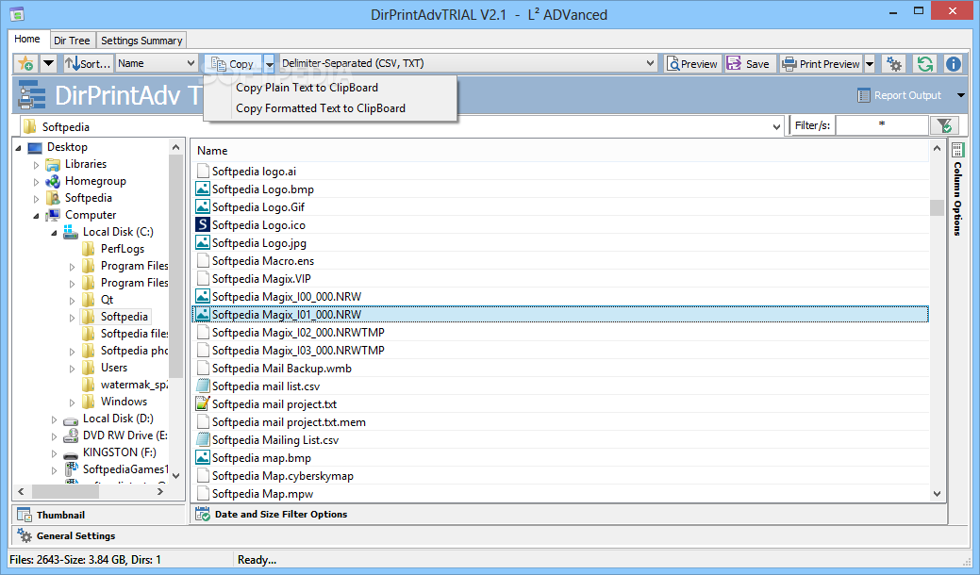Collapse the Local Disk (C:) node

(55, 233)
